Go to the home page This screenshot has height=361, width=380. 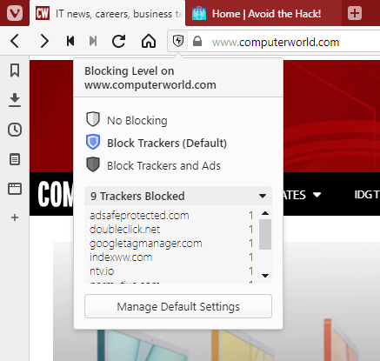[x=149, y=41]
